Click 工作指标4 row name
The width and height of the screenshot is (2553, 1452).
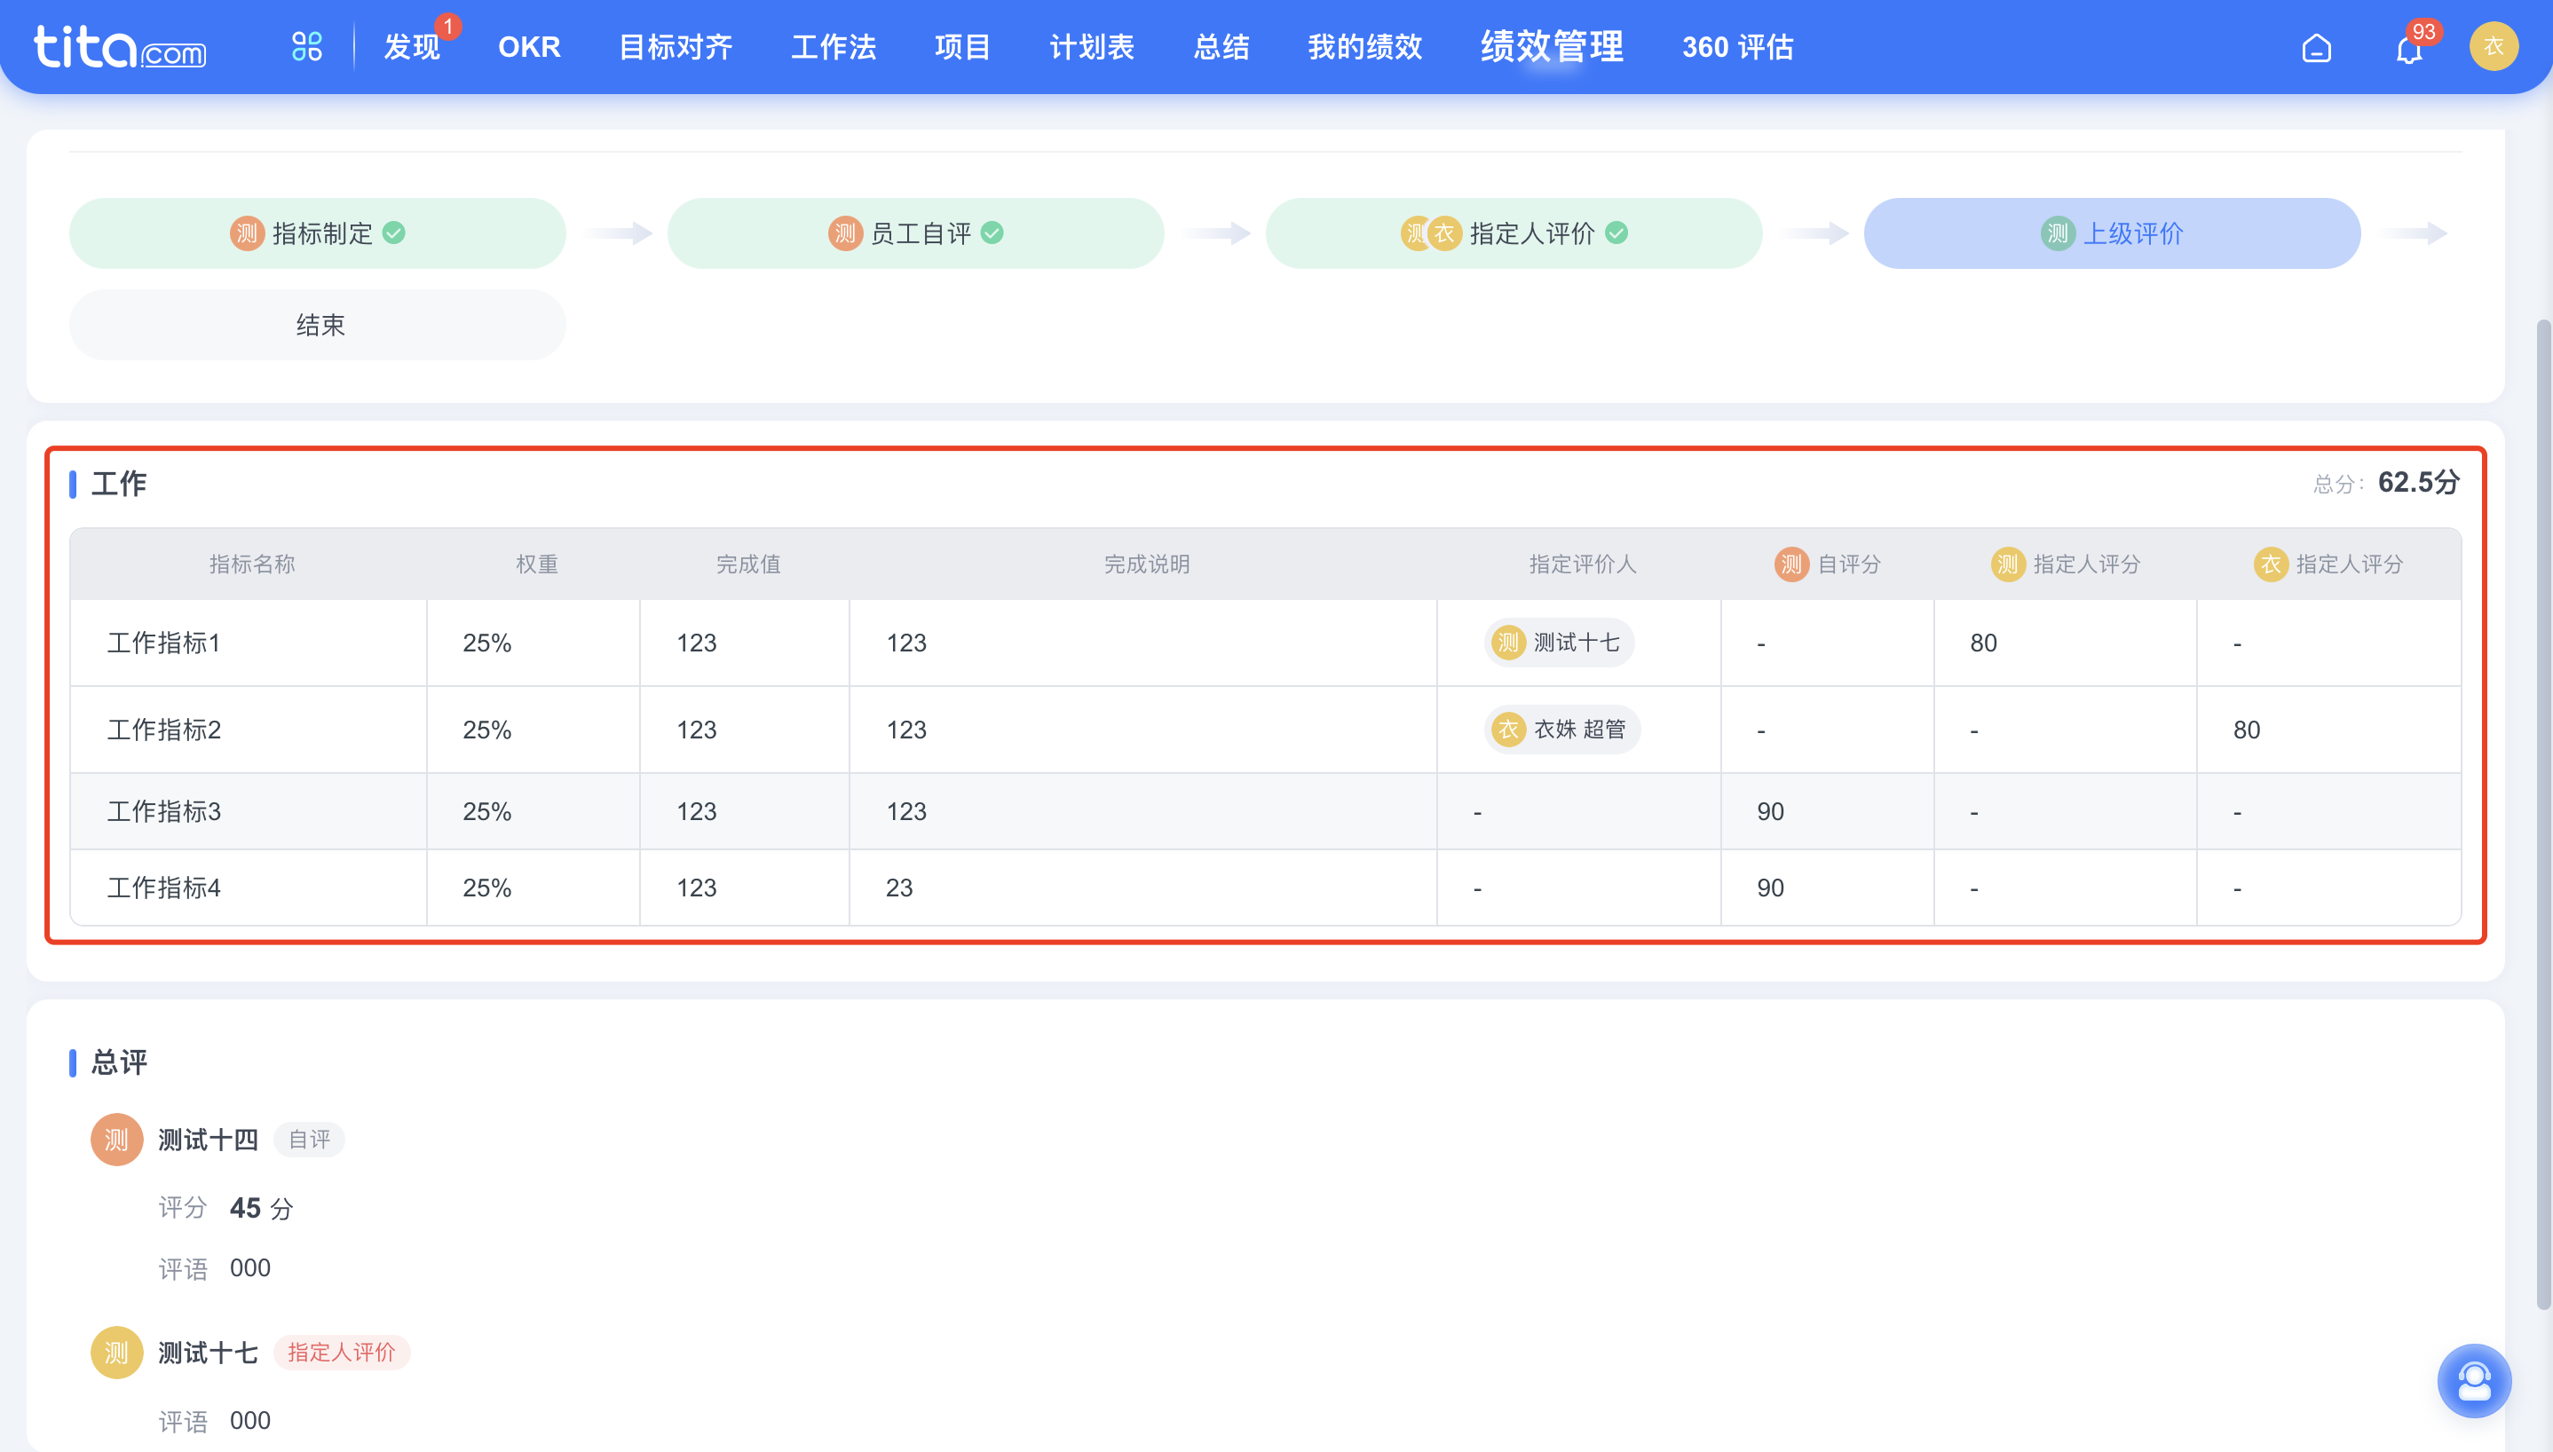163,888
